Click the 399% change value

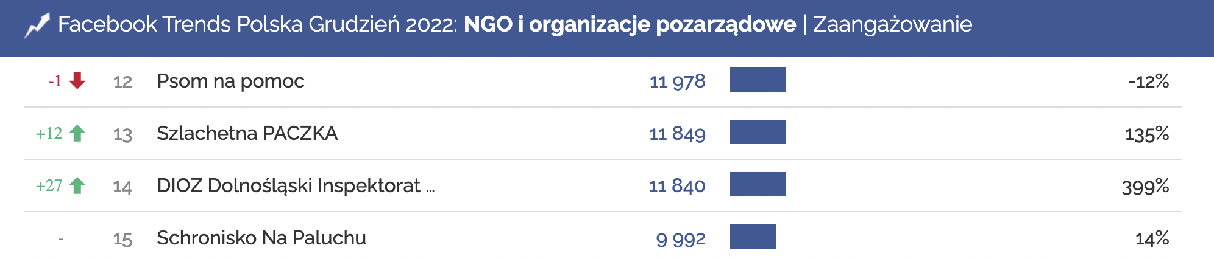tap(1145, 186)
